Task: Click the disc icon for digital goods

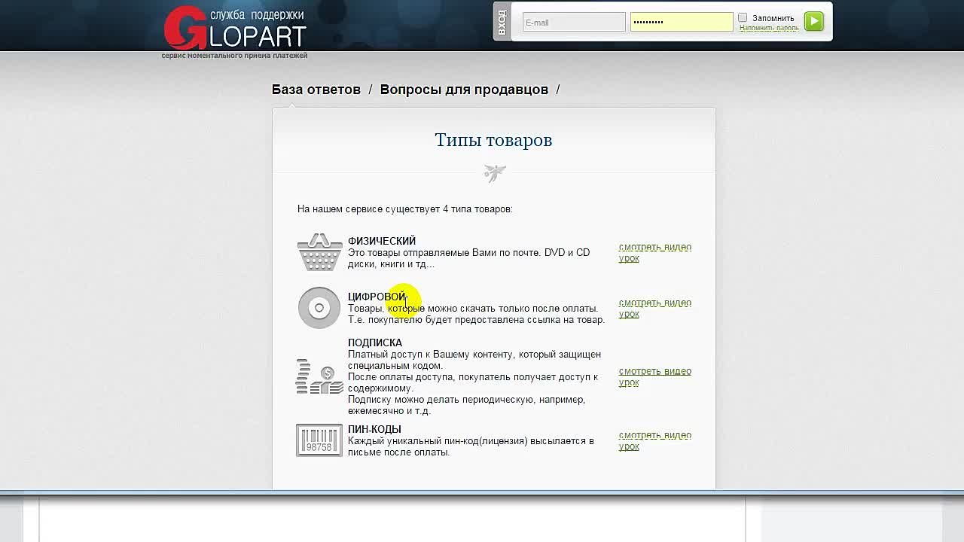Action: tap(319, 308)
